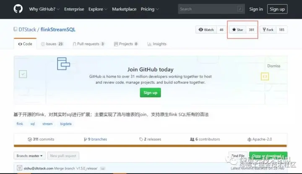302x174 pixels.
Task: Click the Watch button
Action: click(206, 30)
